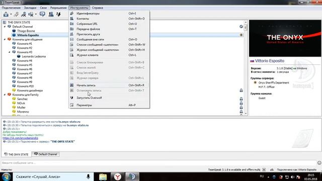This screenshot has width=322, height=181.
Task: Click the mute microphone toolbar icon
Action: (24, 15)
